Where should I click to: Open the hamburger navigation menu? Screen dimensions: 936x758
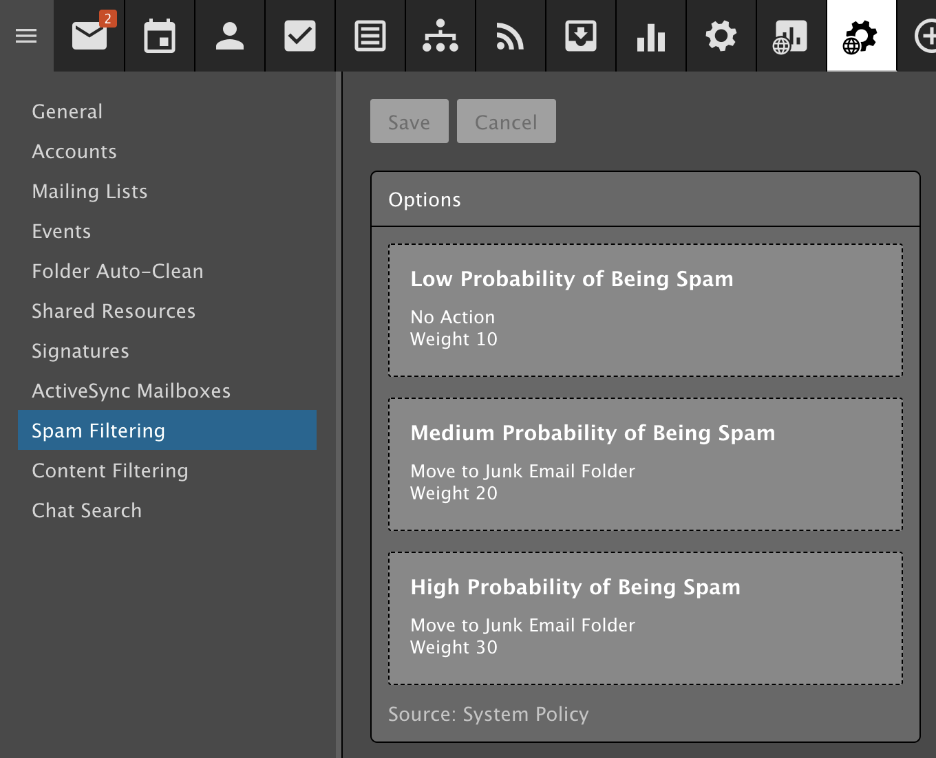(26, 36)
